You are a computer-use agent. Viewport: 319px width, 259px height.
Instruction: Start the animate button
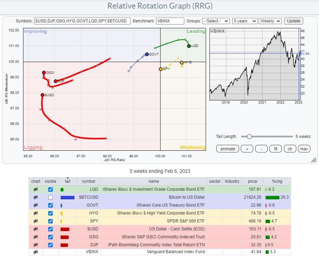228,149
